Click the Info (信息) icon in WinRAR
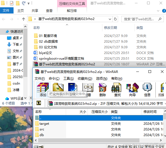This screenshot has height=148, width=166. [x=147, y=89]
